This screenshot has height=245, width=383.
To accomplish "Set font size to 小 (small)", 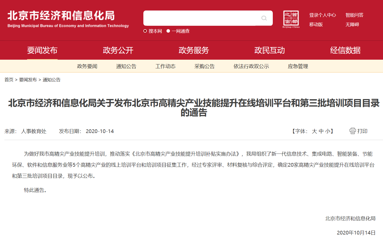I will pyautogui.click(x=327, y=131).
